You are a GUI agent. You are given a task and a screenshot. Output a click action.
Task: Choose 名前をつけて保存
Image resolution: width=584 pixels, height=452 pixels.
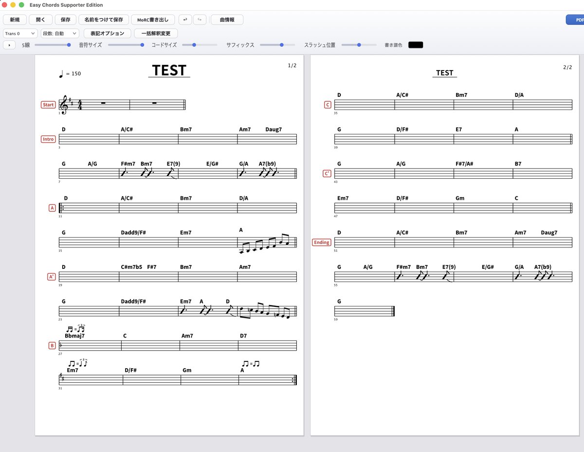pos(104,20)
